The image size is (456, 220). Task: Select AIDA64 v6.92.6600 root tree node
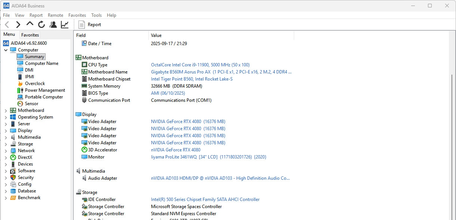tap(29, 43)
